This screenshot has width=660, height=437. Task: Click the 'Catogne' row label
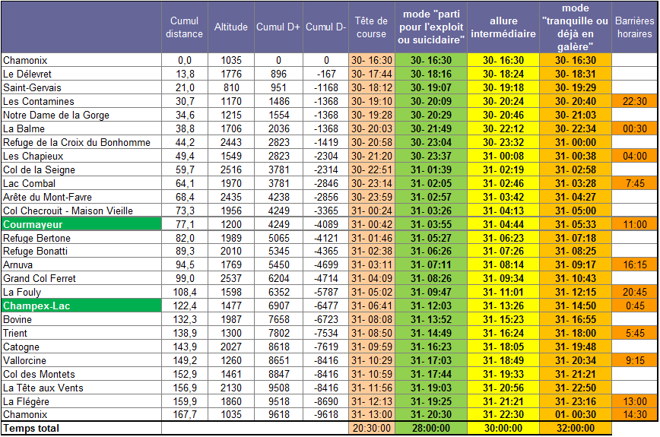click(x=81, y=347)
